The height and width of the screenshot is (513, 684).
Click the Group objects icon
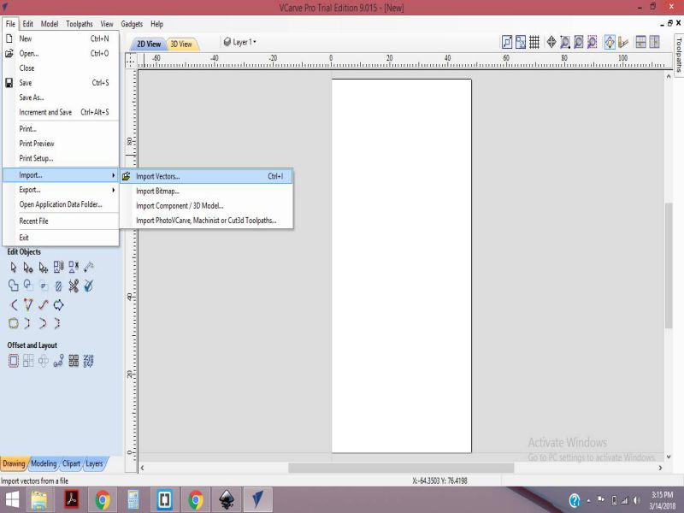[x=58, y=267]
